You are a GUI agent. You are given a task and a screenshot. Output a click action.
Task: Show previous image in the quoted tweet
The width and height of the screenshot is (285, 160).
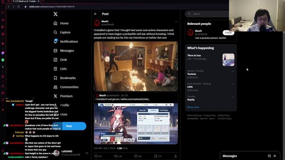(x=101, y=124)
